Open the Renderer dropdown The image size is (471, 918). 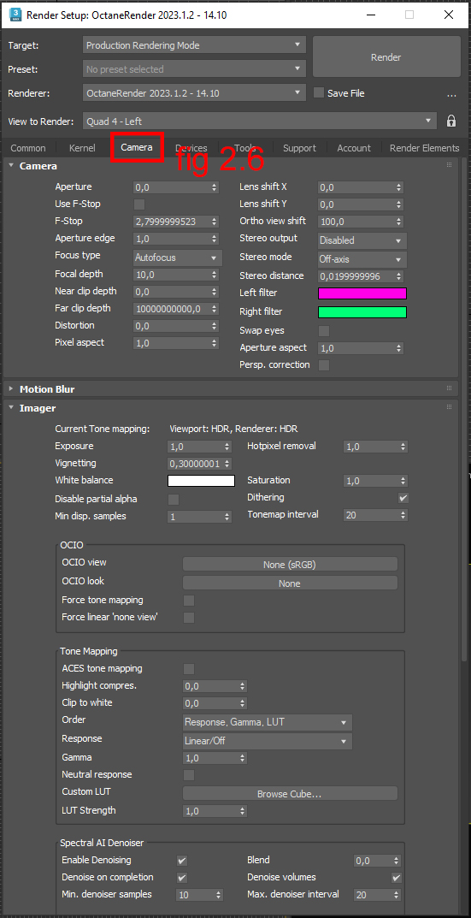(194, 92)
